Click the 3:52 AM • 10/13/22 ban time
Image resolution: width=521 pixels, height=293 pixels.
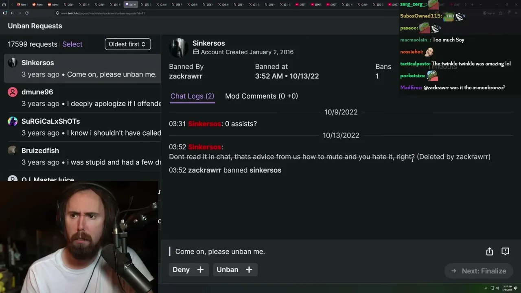click(287, 76)
